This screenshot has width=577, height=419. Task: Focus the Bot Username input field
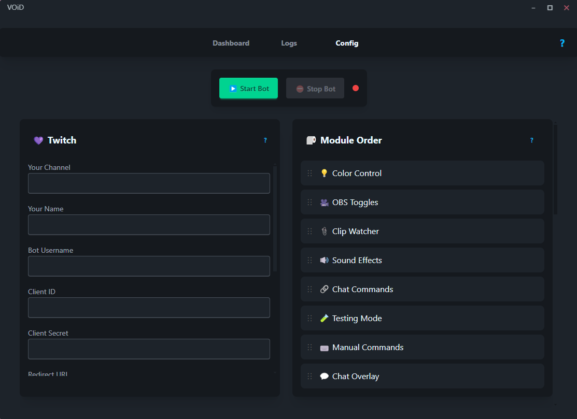coord(149,266)
